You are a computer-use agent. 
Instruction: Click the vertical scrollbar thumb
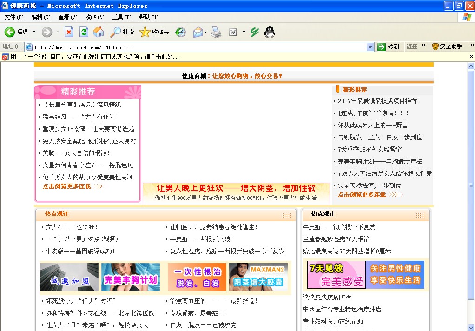(471, 185)
